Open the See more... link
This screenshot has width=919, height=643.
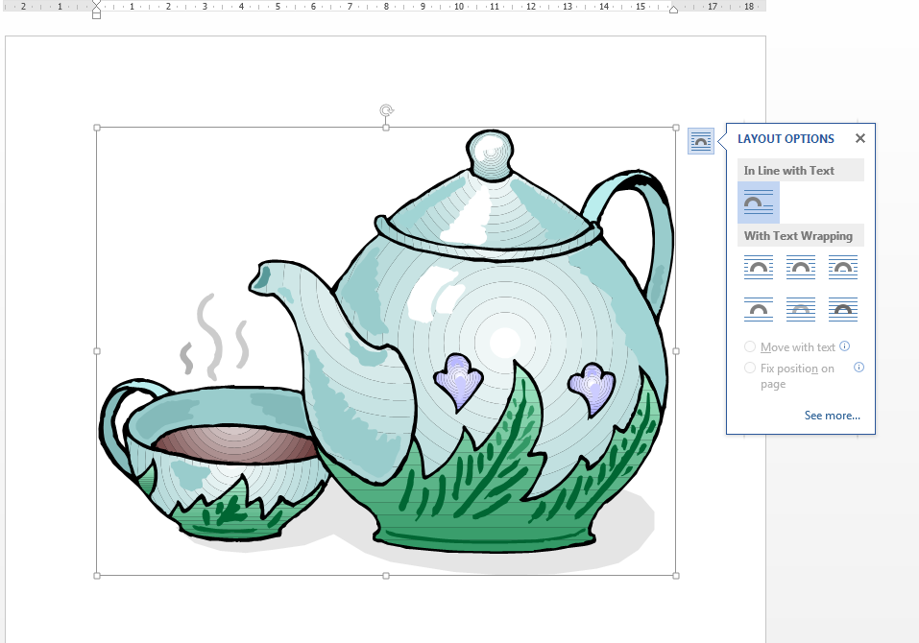point(832,416)
